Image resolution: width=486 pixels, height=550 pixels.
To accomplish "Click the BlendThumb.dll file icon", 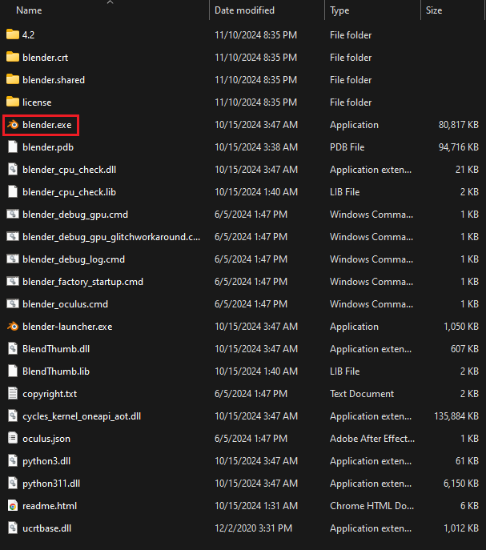I will tap(13, 349).
